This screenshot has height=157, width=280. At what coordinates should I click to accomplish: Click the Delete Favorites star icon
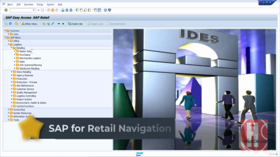pos(48,24)
